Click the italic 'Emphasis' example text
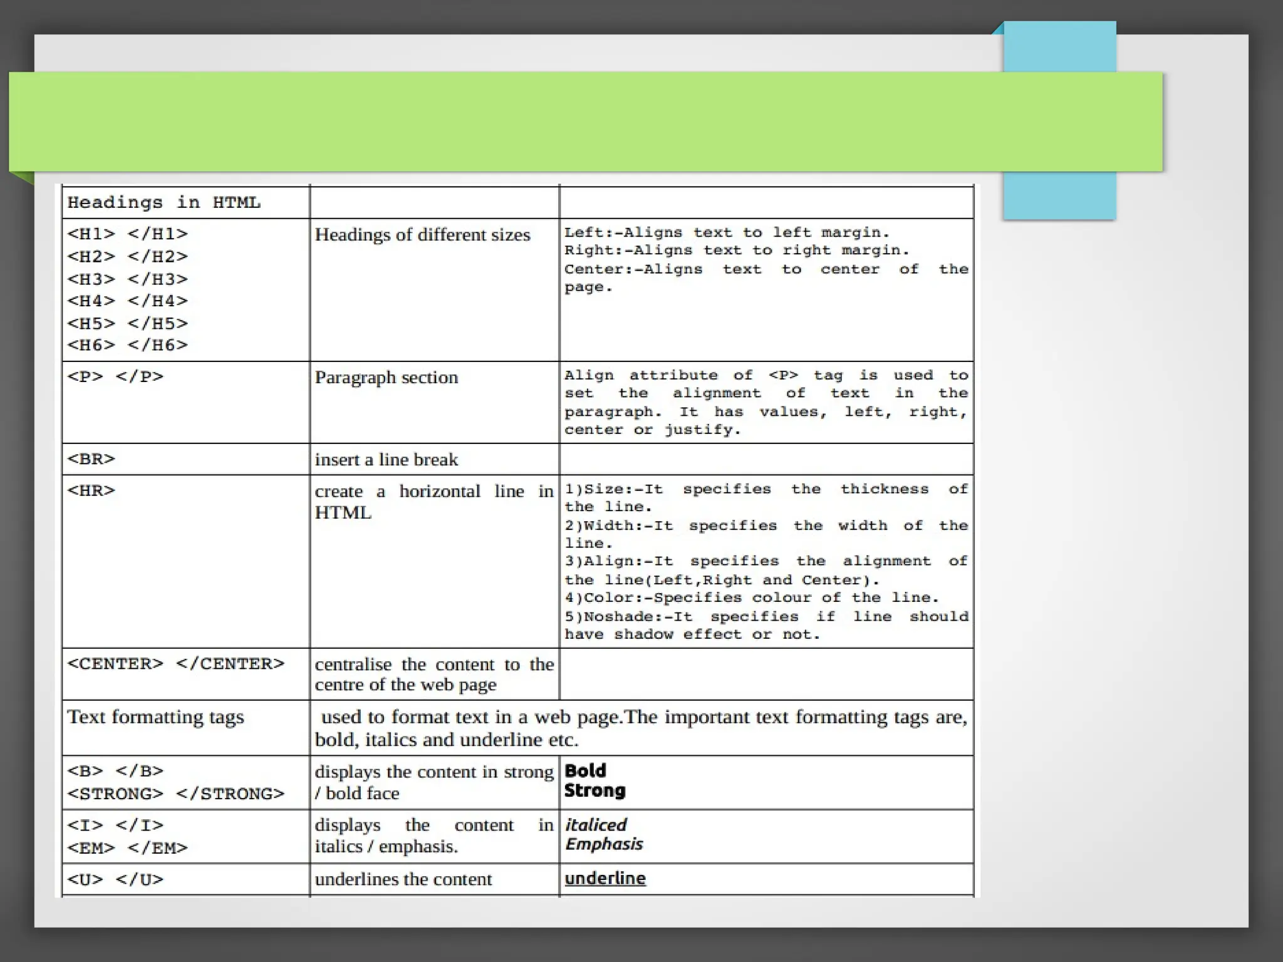 click(x=604, y=844)
